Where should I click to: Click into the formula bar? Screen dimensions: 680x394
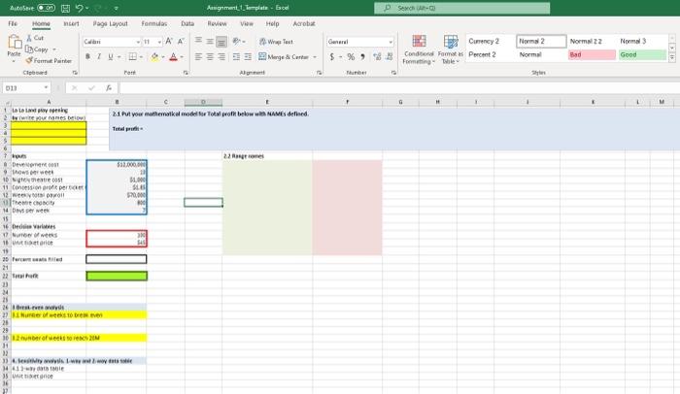pos(399,88)
